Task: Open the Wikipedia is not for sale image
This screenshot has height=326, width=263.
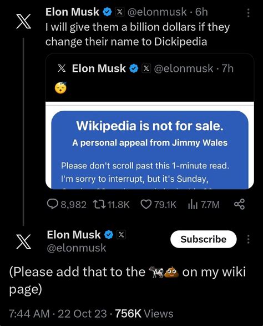Action: click(150, 145)
